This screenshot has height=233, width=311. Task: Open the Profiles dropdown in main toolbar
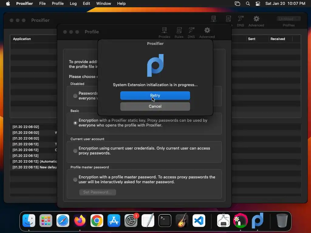click(289, 19)
